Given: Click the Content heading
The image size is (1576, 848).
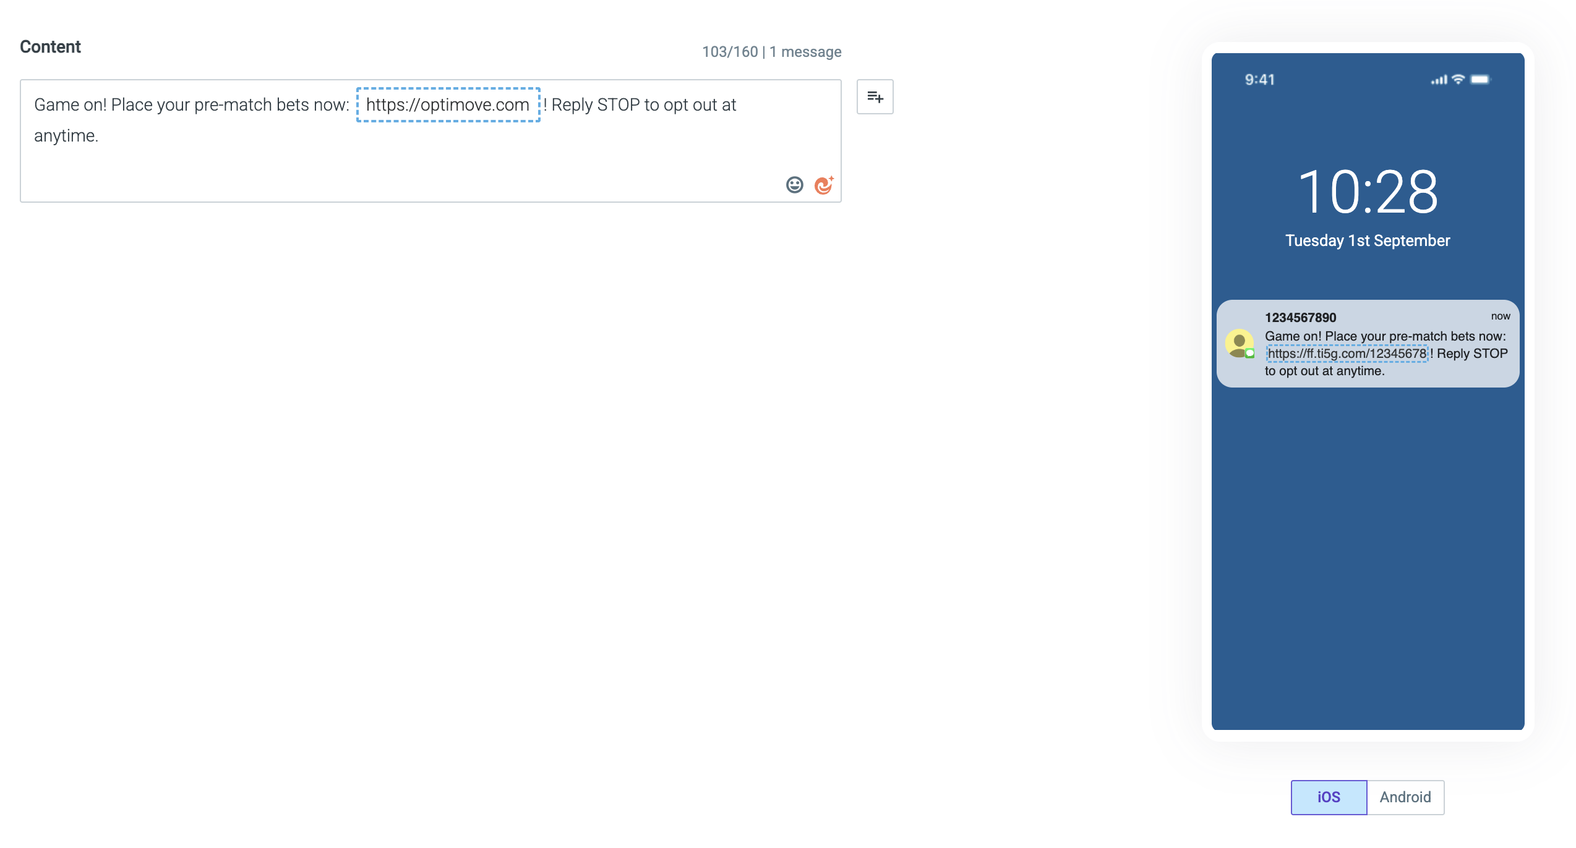Looking at the screenshot, I should (x=50, y=47).
